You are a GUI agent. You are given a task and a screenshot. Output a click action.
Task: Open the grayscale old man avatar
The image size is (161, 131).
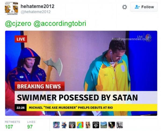pyautogui.click(x=119, y=125)
